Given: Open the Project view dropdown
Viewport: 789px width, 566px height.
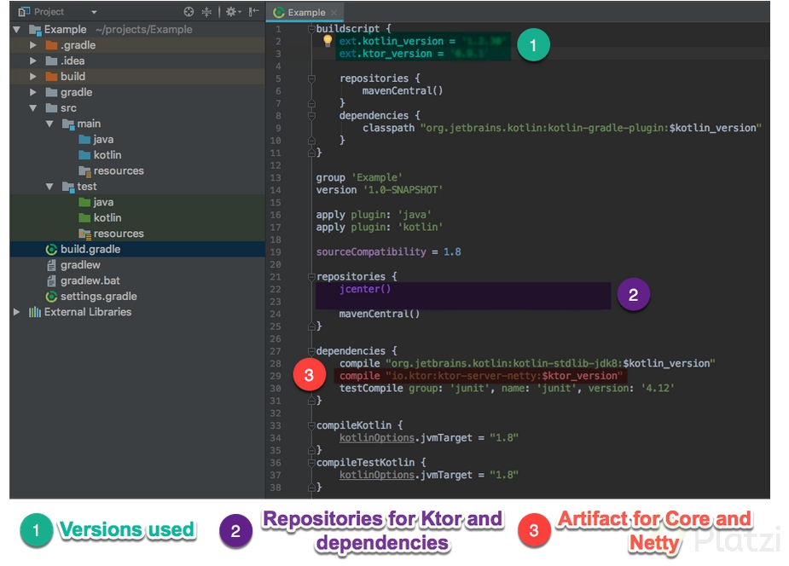Looking at the screenshot, I should point(94,12).
